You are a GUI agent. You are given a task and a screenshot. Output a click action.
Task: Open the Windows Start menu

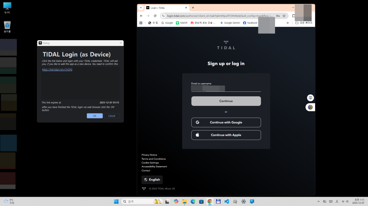point(116,201)
